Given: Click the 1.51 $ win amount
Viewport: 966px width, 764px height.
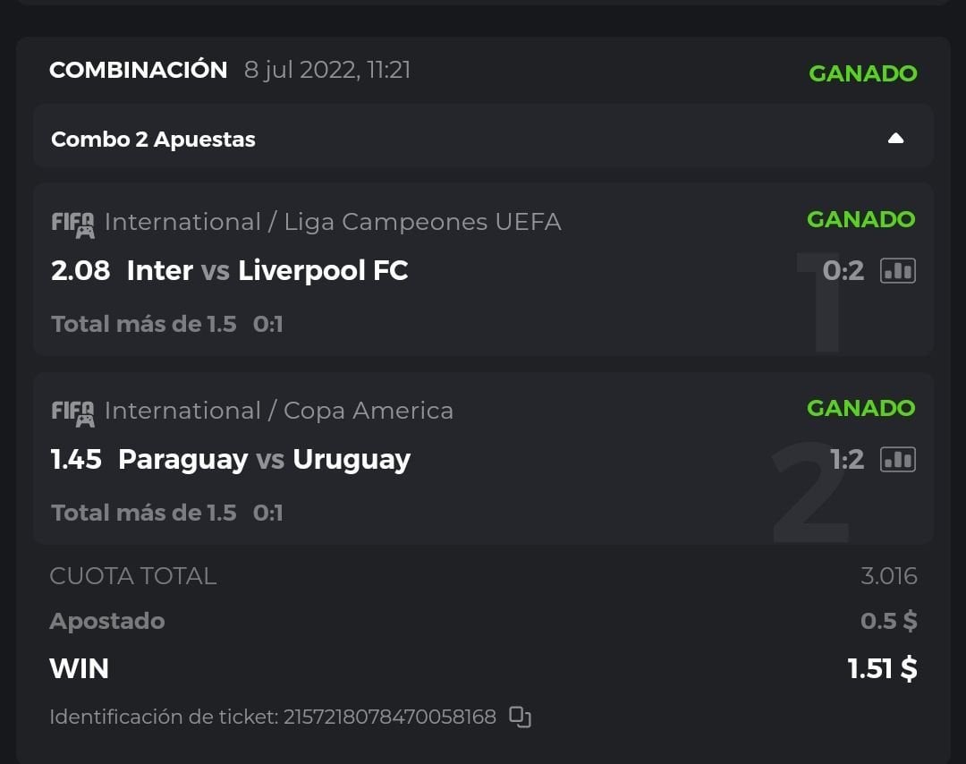Looking at the screenshot, I should click(882, 668).
